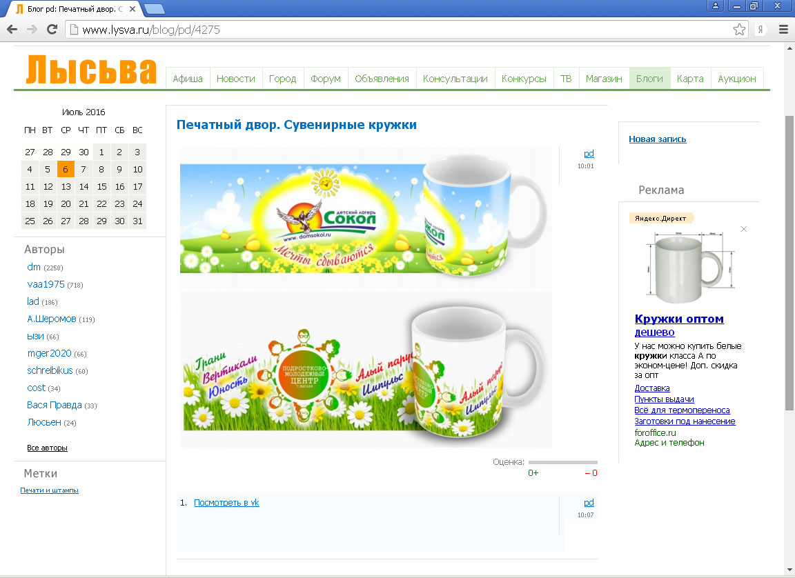Open a new browser tab

coord(154,9)
